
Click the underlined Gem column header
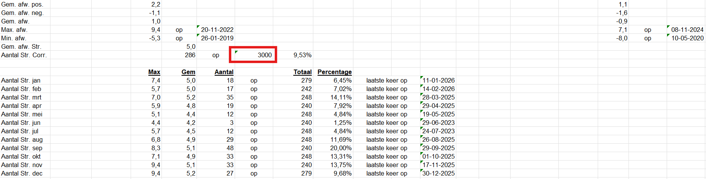coord(188,72)
